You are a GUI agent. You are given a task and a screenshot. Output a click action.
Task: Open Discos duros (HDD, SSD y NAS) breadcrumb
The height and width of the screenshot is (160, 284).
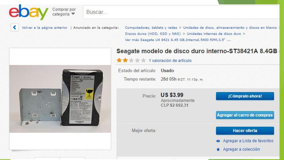[x=153, y=34]
